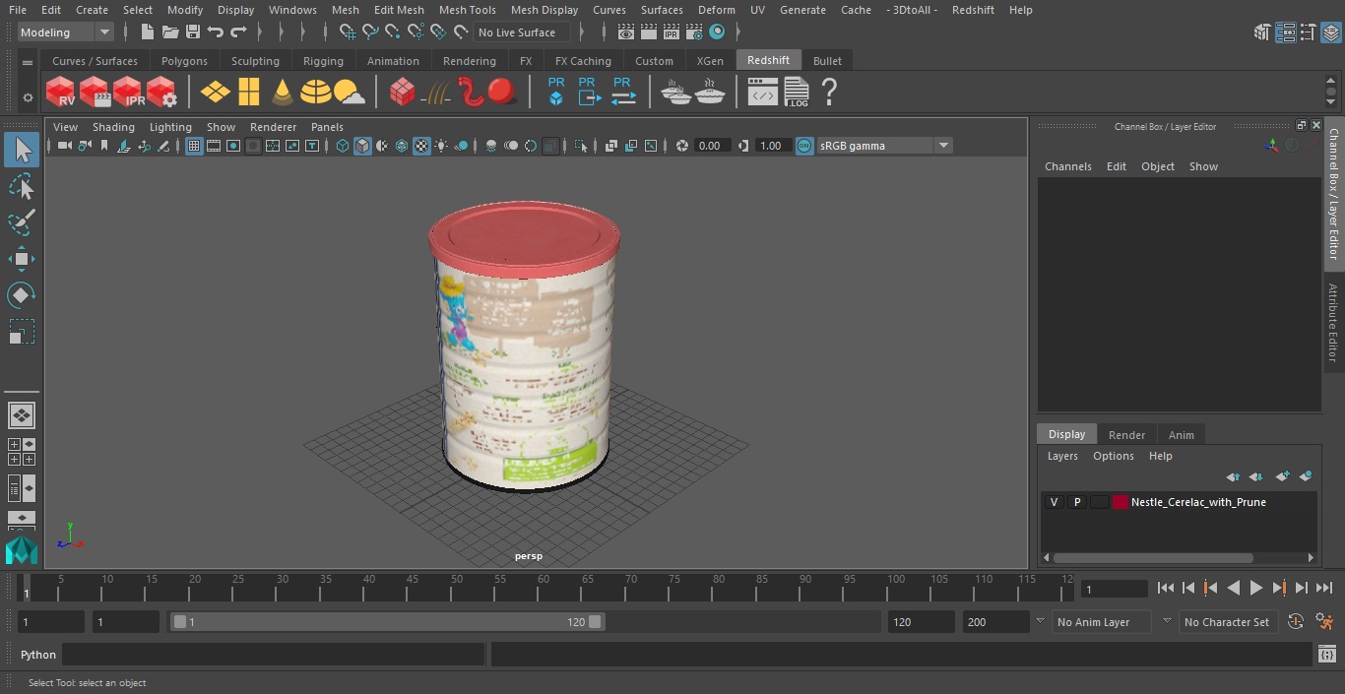Open Redshift render settings cube with gear
1345x694 pixels.
pyautogui.click(x=161, y=93)
